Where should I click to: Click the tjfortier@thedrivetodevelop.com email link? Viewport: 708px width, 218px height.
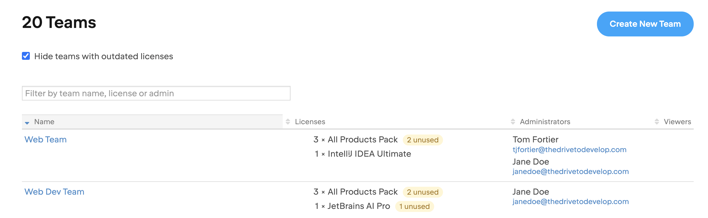(x=569, y=150)
